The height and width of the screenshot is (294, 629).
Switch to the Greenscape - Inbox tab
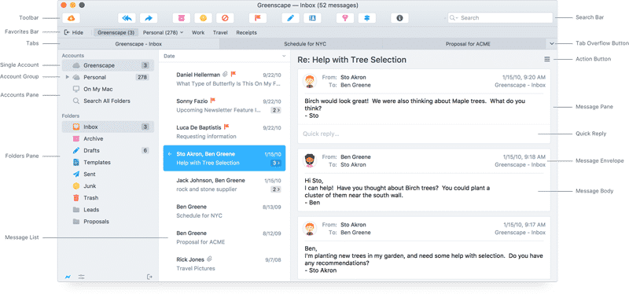138,44
